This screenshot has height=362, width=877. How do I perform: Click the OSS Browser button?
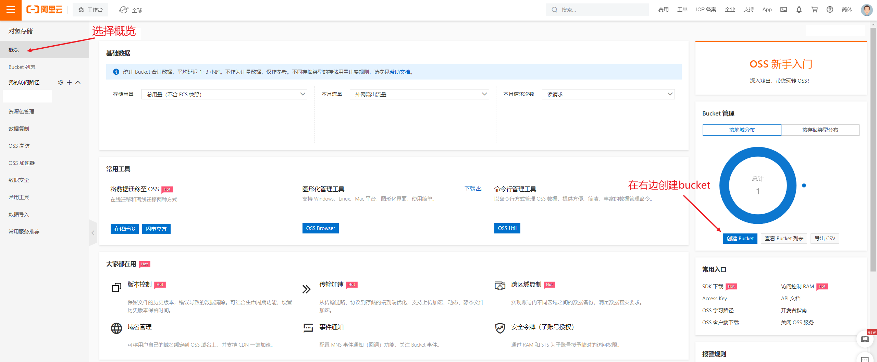click(320, 228)
